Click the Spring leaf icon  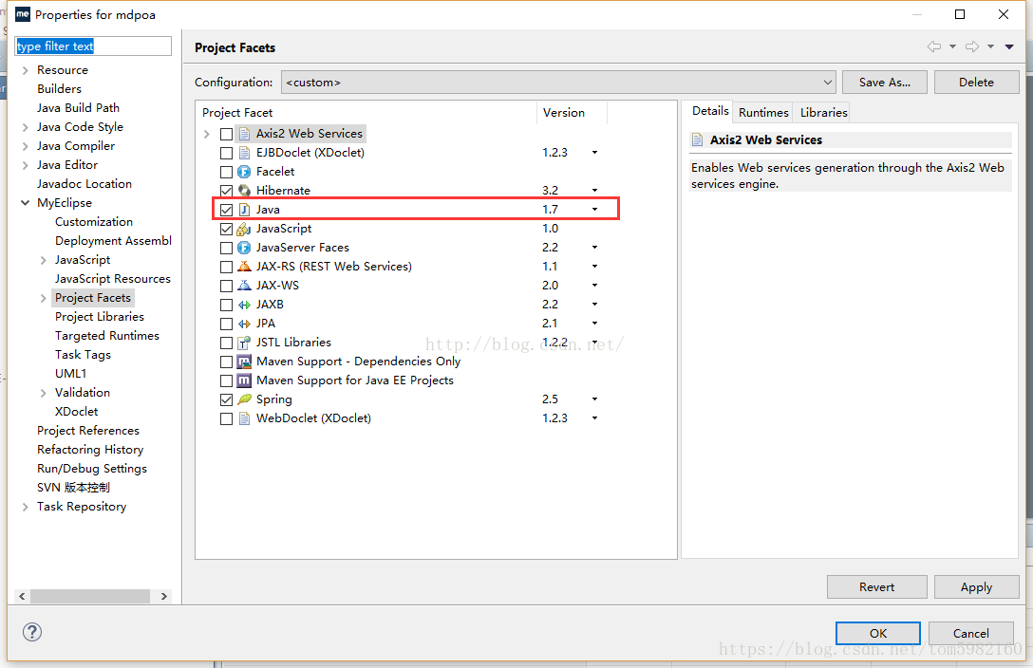pos(244,399)
